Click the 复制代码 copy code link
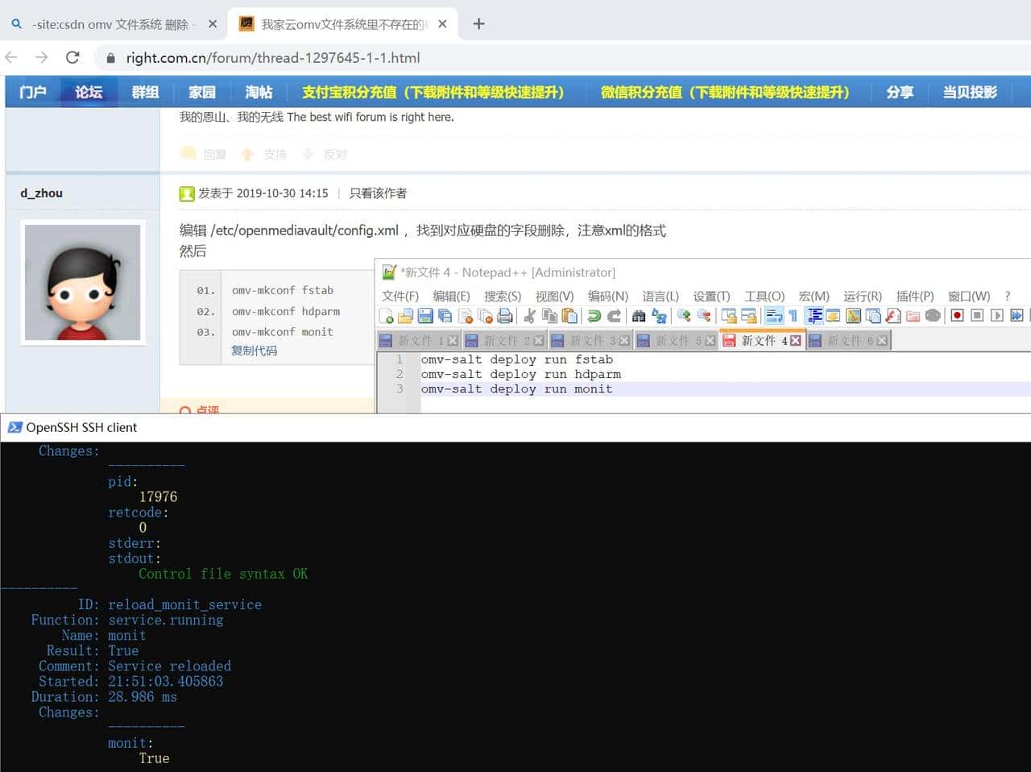The height and width of the screenshot is (772, 1031). click(x=254, y=351)
